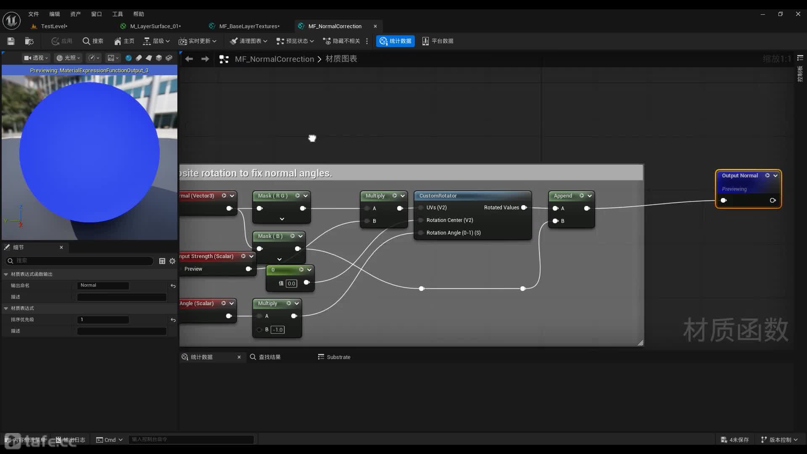Click Browse to asset icon
The image size is (807, 454).
click(x=29, y=41)
